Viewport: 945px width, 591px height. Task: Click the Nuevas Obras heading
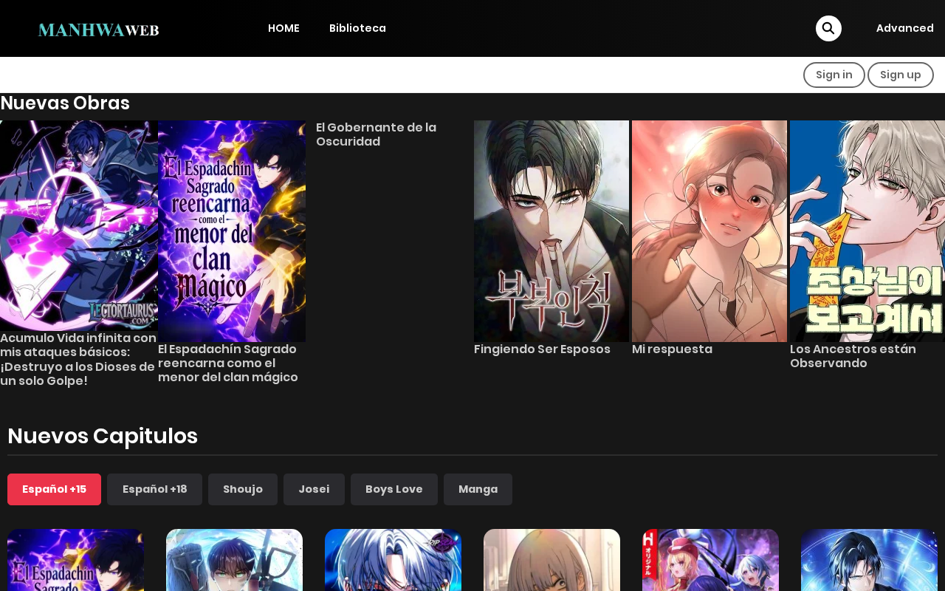click(x=65, y=103)
